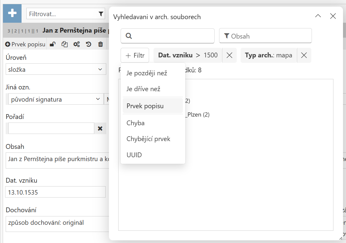Open settings via the gears icon
The width and height of the screenshot is (346, 243).
pos(77,45)
